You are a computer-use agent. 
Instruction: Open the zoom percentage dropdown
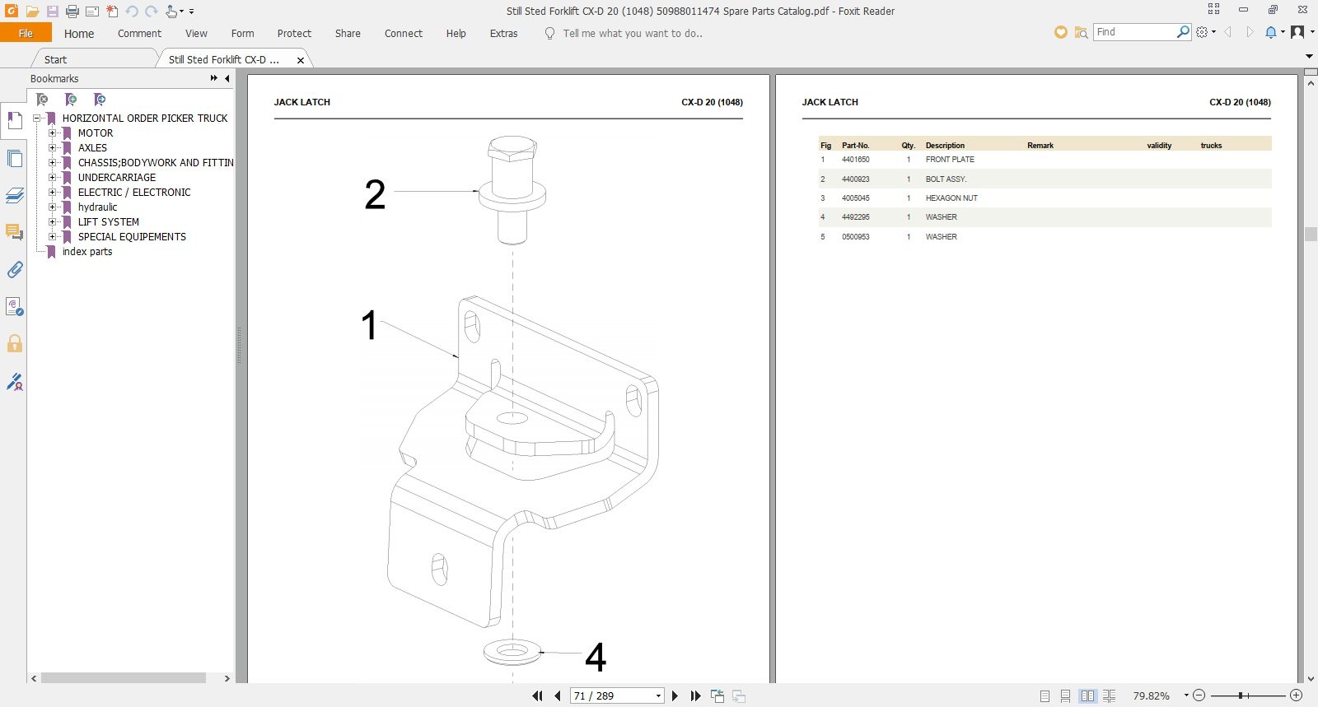tap(1186, 695)
